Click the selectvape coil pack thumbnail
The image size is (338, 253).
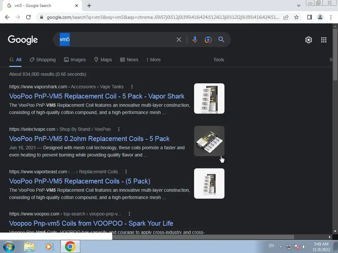tap(209, 141)
